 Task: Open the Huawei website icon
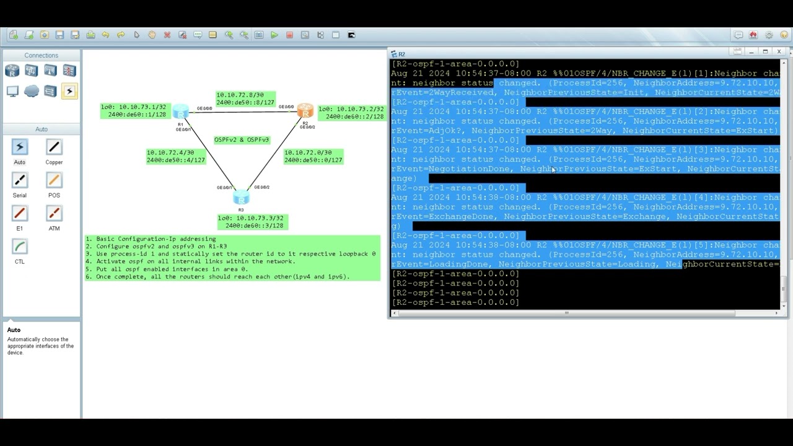[x=753, y=35]
